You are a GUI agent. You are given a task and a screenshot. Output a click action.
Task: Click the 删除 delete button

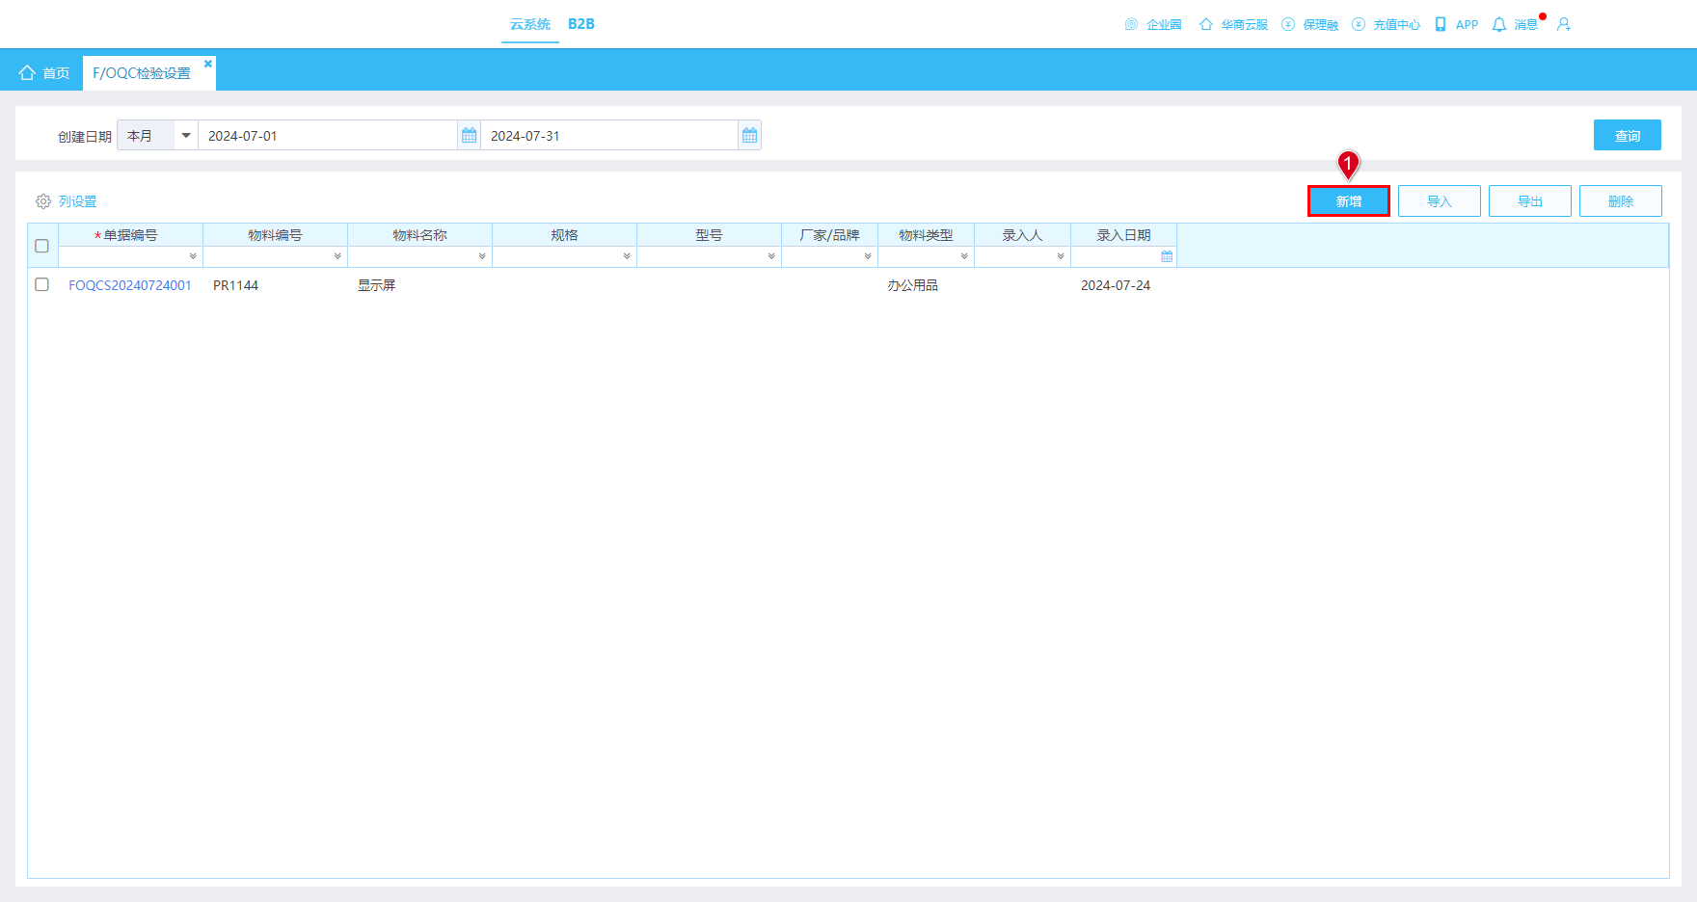click(1621, 201)
